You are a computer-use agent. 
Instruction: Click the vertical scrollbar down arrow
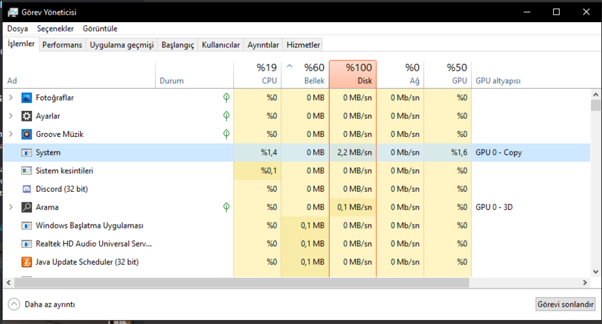coord(595,272)
